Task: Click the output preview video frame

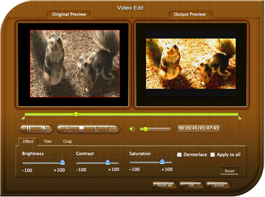Action: tap(191, 64)
